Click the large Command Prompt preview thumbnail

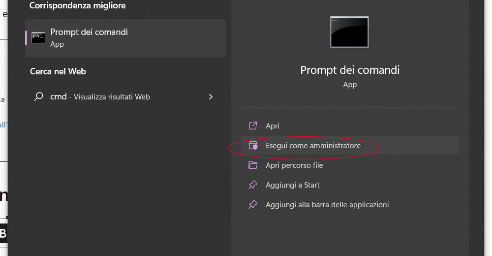tap(349, 32)
